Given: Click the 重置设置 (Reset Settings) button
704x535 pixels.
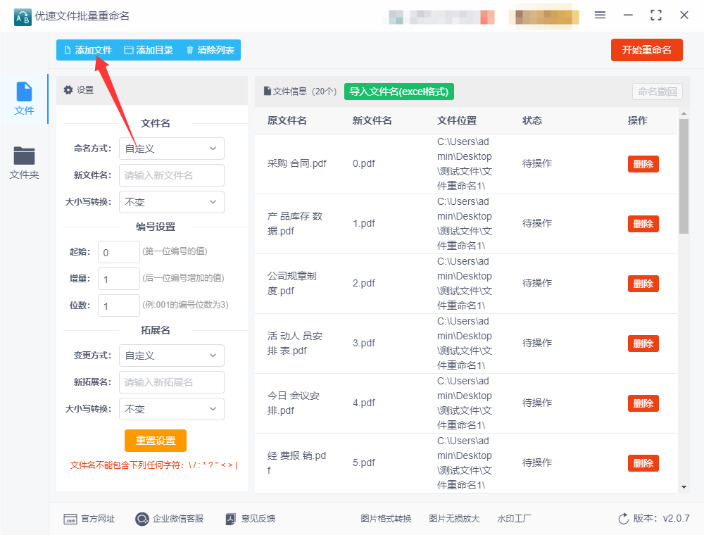Looking at the screenshot, I should click(156, 441).
